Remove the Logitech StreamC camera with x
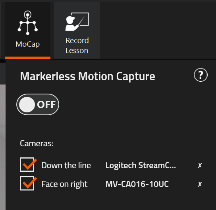The image size is (216, 210). click(x=200, y=165)
